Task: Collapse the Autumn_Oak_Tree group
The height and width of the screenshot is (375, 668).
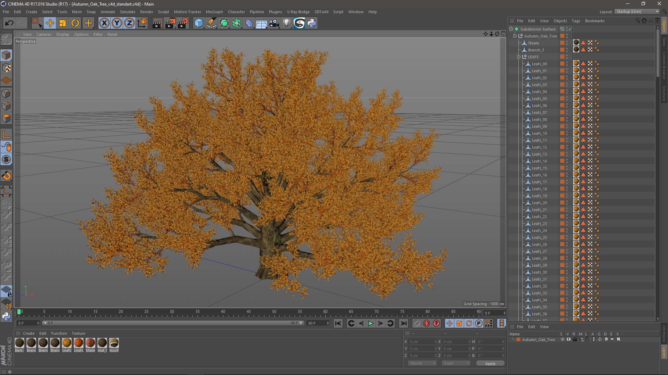Action: tap(515, 36)
